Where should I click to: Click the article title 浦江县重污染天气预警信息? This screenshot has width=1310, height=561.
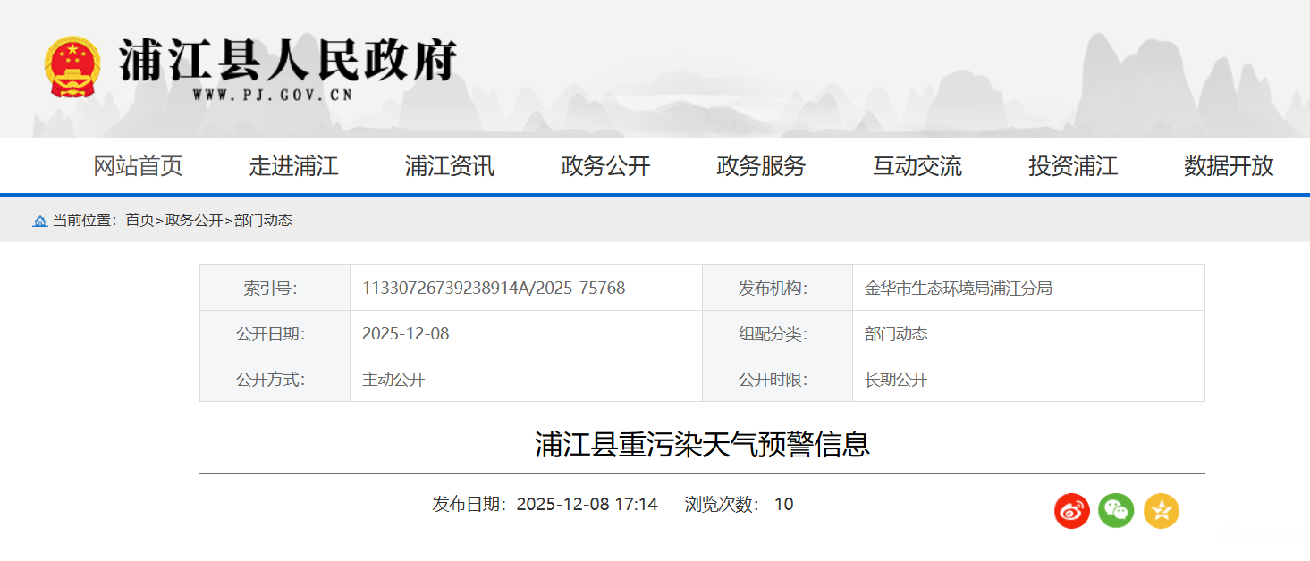point(702,444)
